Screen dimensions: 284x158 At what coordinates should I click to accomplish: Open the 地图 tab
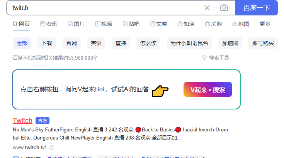coord(241,24)
